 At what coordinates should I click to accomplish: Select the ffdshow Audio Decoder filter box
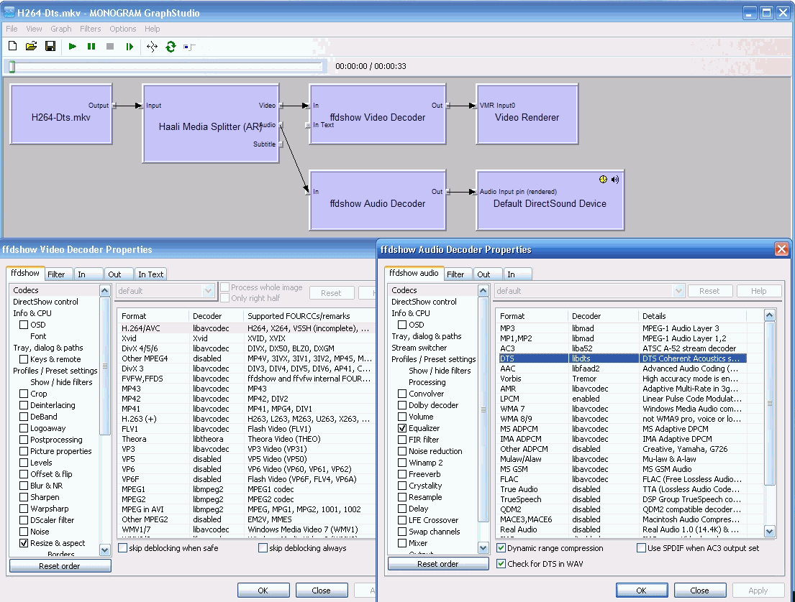click(x=378, y=200)
